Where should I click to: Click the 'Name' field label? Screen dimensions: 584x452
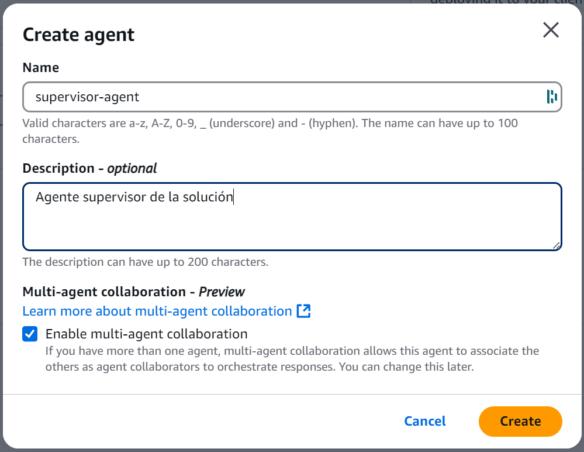pos(40,67)
